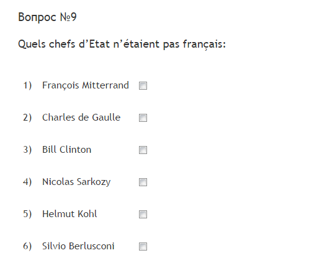Click option number 5) marker

[x=27, y=214]
